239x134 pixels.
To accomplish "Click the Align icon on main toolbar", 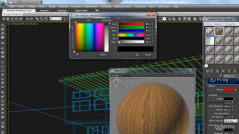I will click(174, 19).
